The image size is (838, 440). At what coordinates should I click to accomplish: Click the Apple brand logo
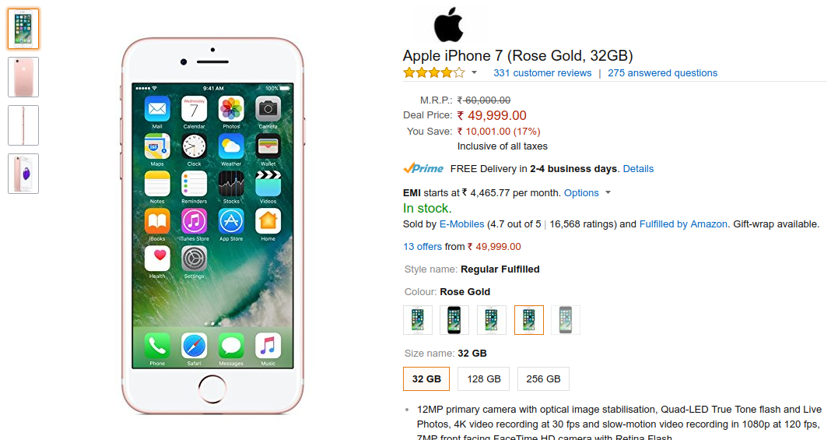(x=448, y=25)
